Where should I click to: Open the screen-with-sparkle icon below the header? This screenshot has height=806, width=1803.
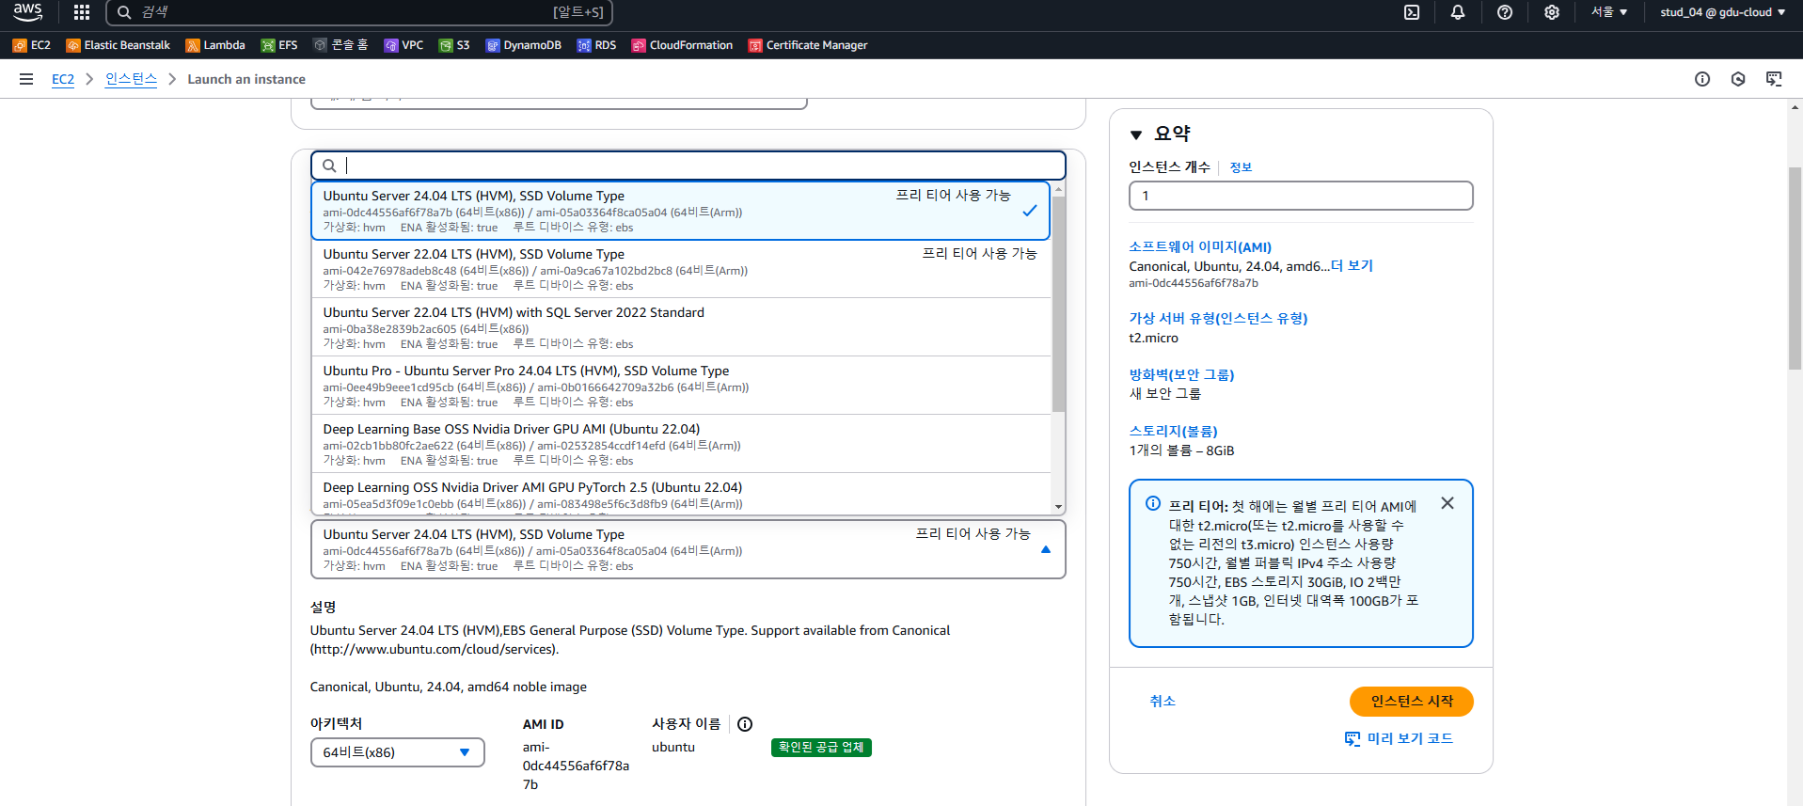coord(1774,79)
